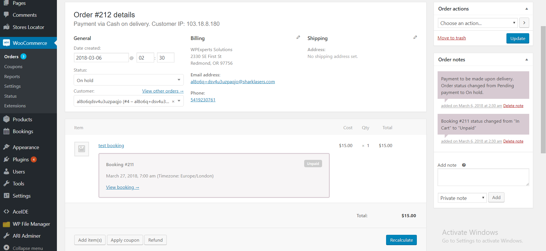Collapse the admin sidebar menu
This screenshot has width=546, height=251.
click(28, 248)
